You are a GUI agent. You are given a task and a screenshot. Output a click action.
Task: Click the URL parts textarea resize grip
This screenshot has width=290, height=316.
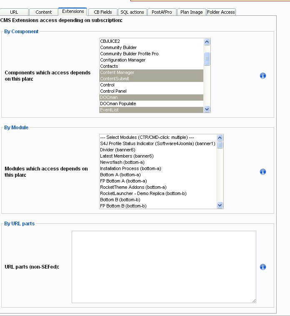(254, 301)
